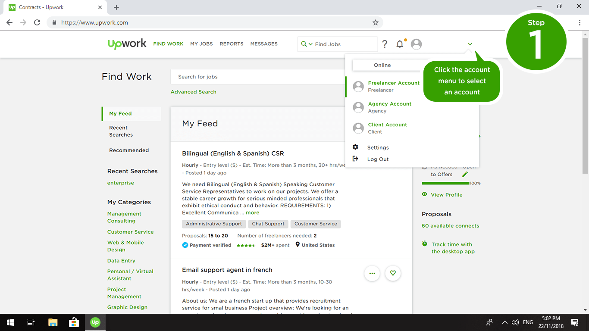Switch to Freelancer Account in the menu
589x331 pixels.
[393, 83]
